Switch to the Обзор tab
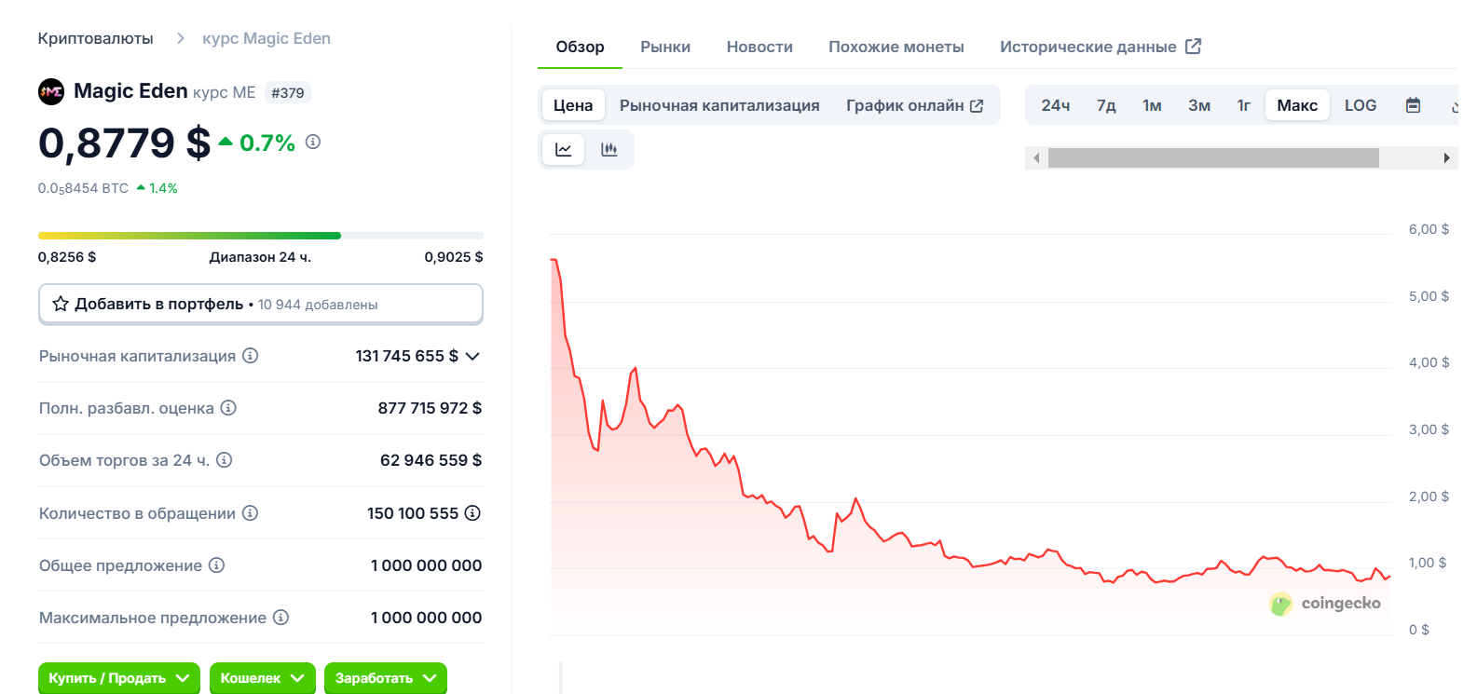This screenshot has width=1477, height=694. tap(580, 47)
